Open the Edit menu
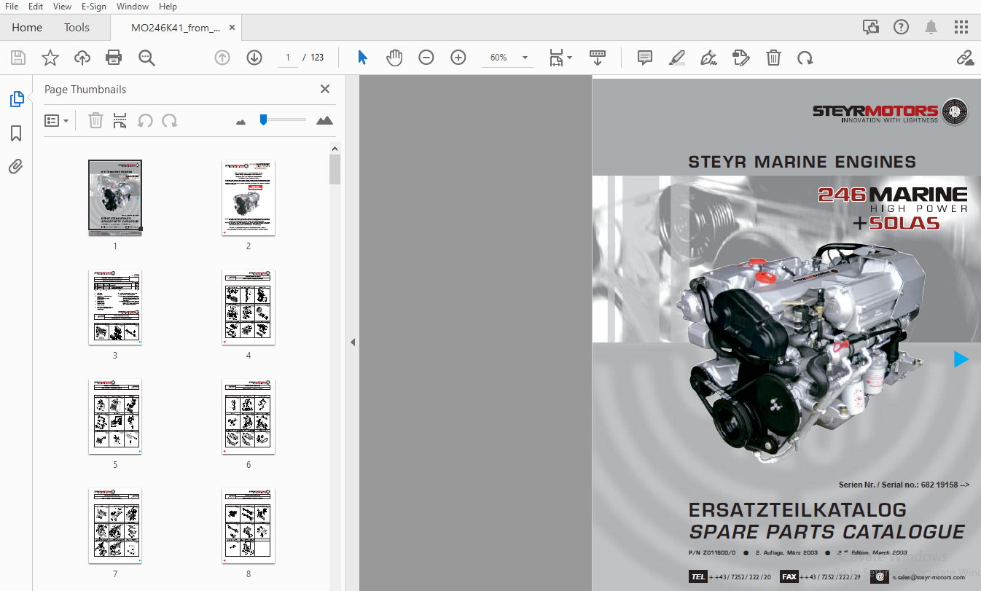Viewport: 981px width, 591px height. pyautogui.click(x=36, y=7)
